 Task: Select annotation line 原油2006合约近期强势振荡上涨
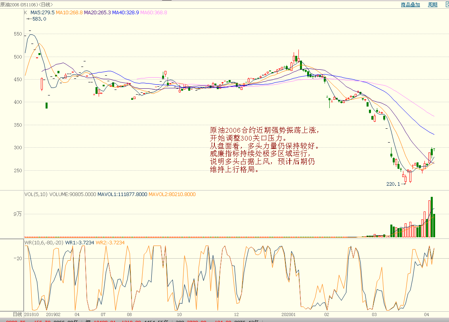pyautogui.click(x=264, y=130)
